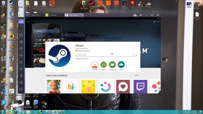Click the second sidebar icon below the highlighted one
The width and height of the screenshot is (203, 114).
tap(21, 28)
